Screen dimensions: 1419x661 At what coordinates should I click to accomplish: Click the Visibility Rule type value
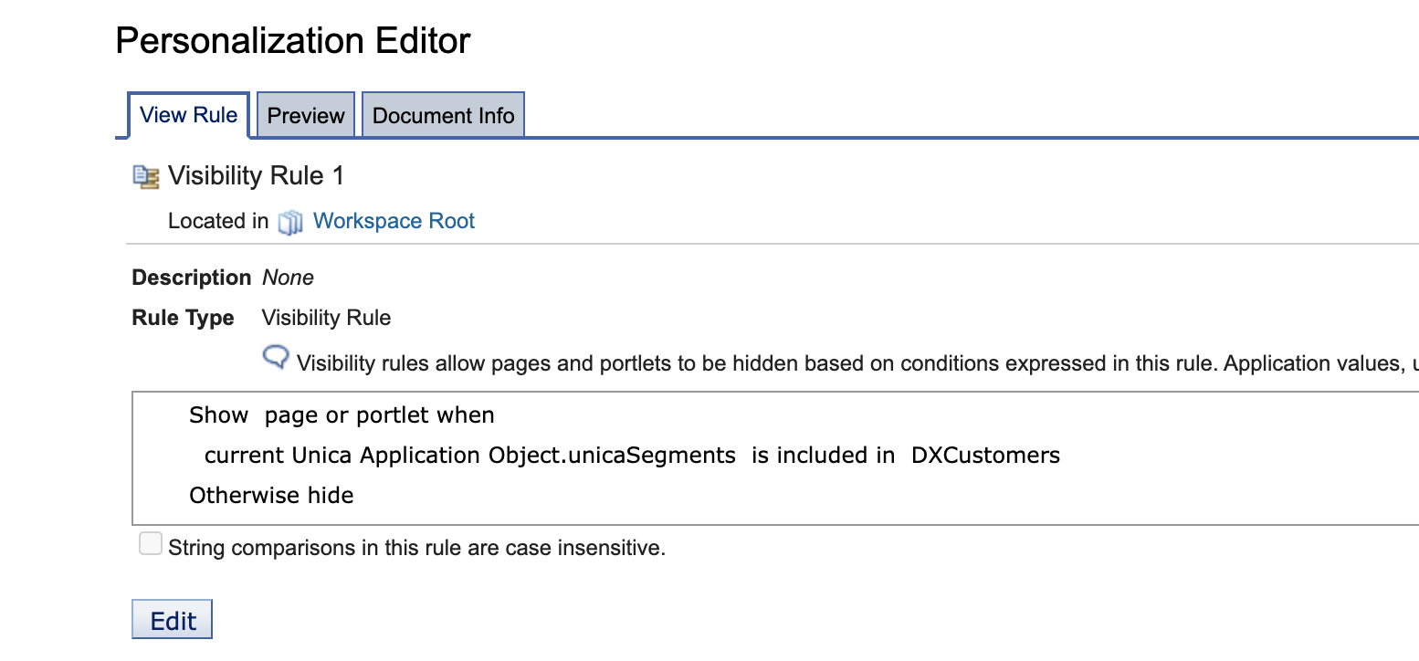326,318
